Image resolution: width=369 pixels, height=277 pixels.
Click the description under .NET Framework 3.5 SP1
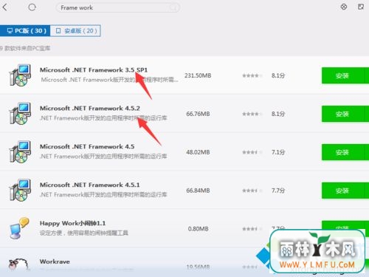point(110,80)
